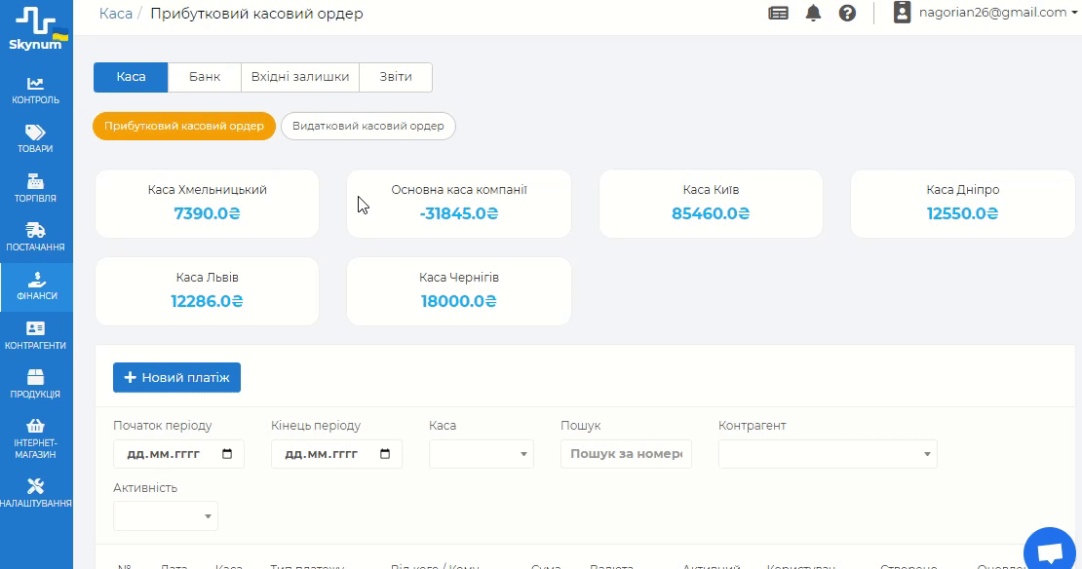The height and width of the screenshot is (569, 1082).
Task: Select Прибутковий касовий ордер toggle
Action: (x=184, y=127)
